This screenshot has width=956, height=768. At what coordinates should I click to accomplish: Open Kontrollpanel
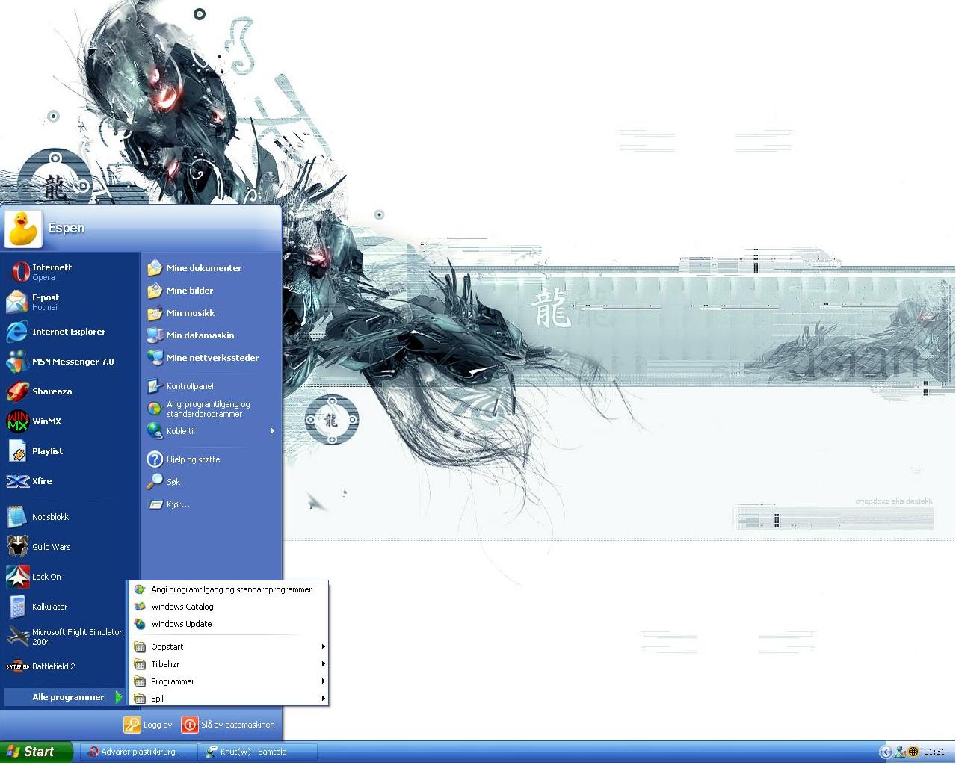point(211,386)
